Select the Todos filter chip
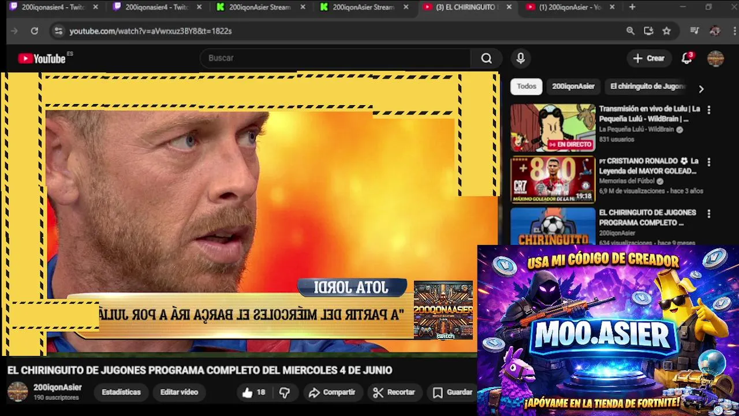The image size is (739, 416). click(527, 87)
